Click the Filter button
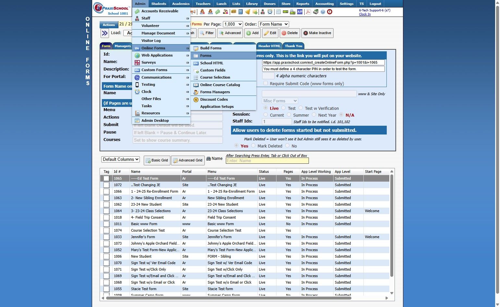The height and width of the screenshot is (307, 500). click(x=206, y=33)
